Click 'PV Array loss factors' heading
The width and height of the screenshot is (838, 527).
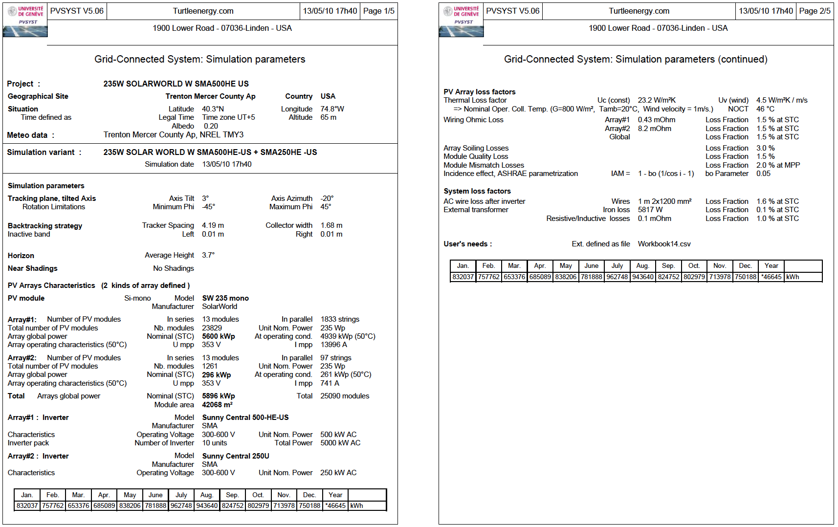(480, 92)
